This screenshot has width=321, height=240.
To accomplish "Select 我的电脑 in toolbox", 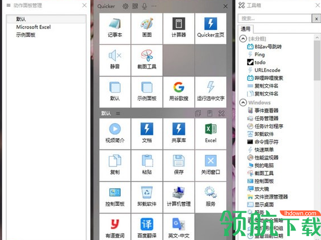I will tap(261, 165).
